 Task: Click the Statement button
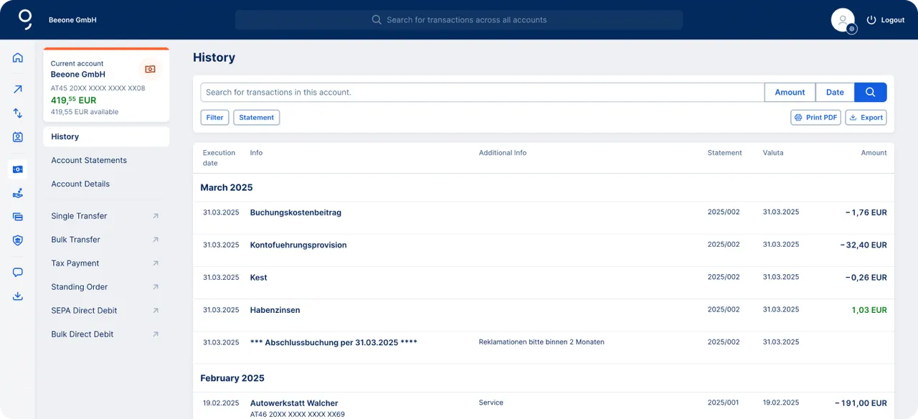pos(256,117)
